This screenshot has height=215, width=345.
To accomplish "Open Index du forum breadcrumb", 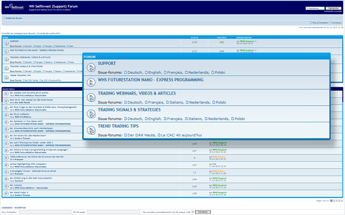I will pyautogui.click(x=13, y=19).
